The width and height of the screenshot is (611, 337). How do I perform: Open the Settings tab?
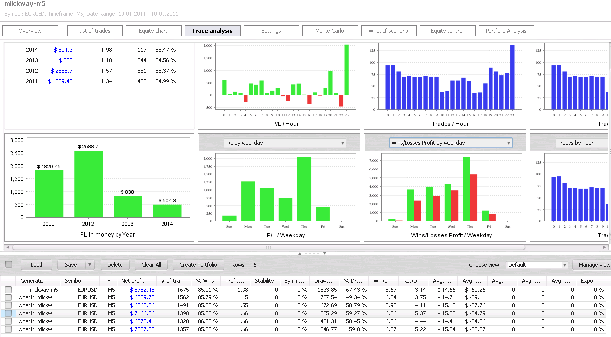click(271, 31)
